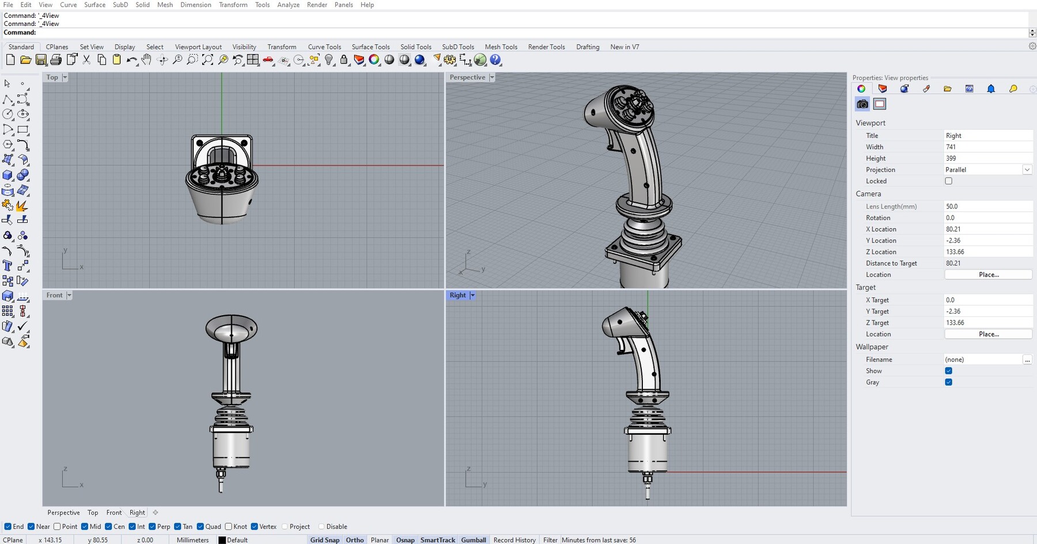This screenshot has width=1037, height=544.
Task: Enable Ortho in the status bar
Action: (355, 540)
